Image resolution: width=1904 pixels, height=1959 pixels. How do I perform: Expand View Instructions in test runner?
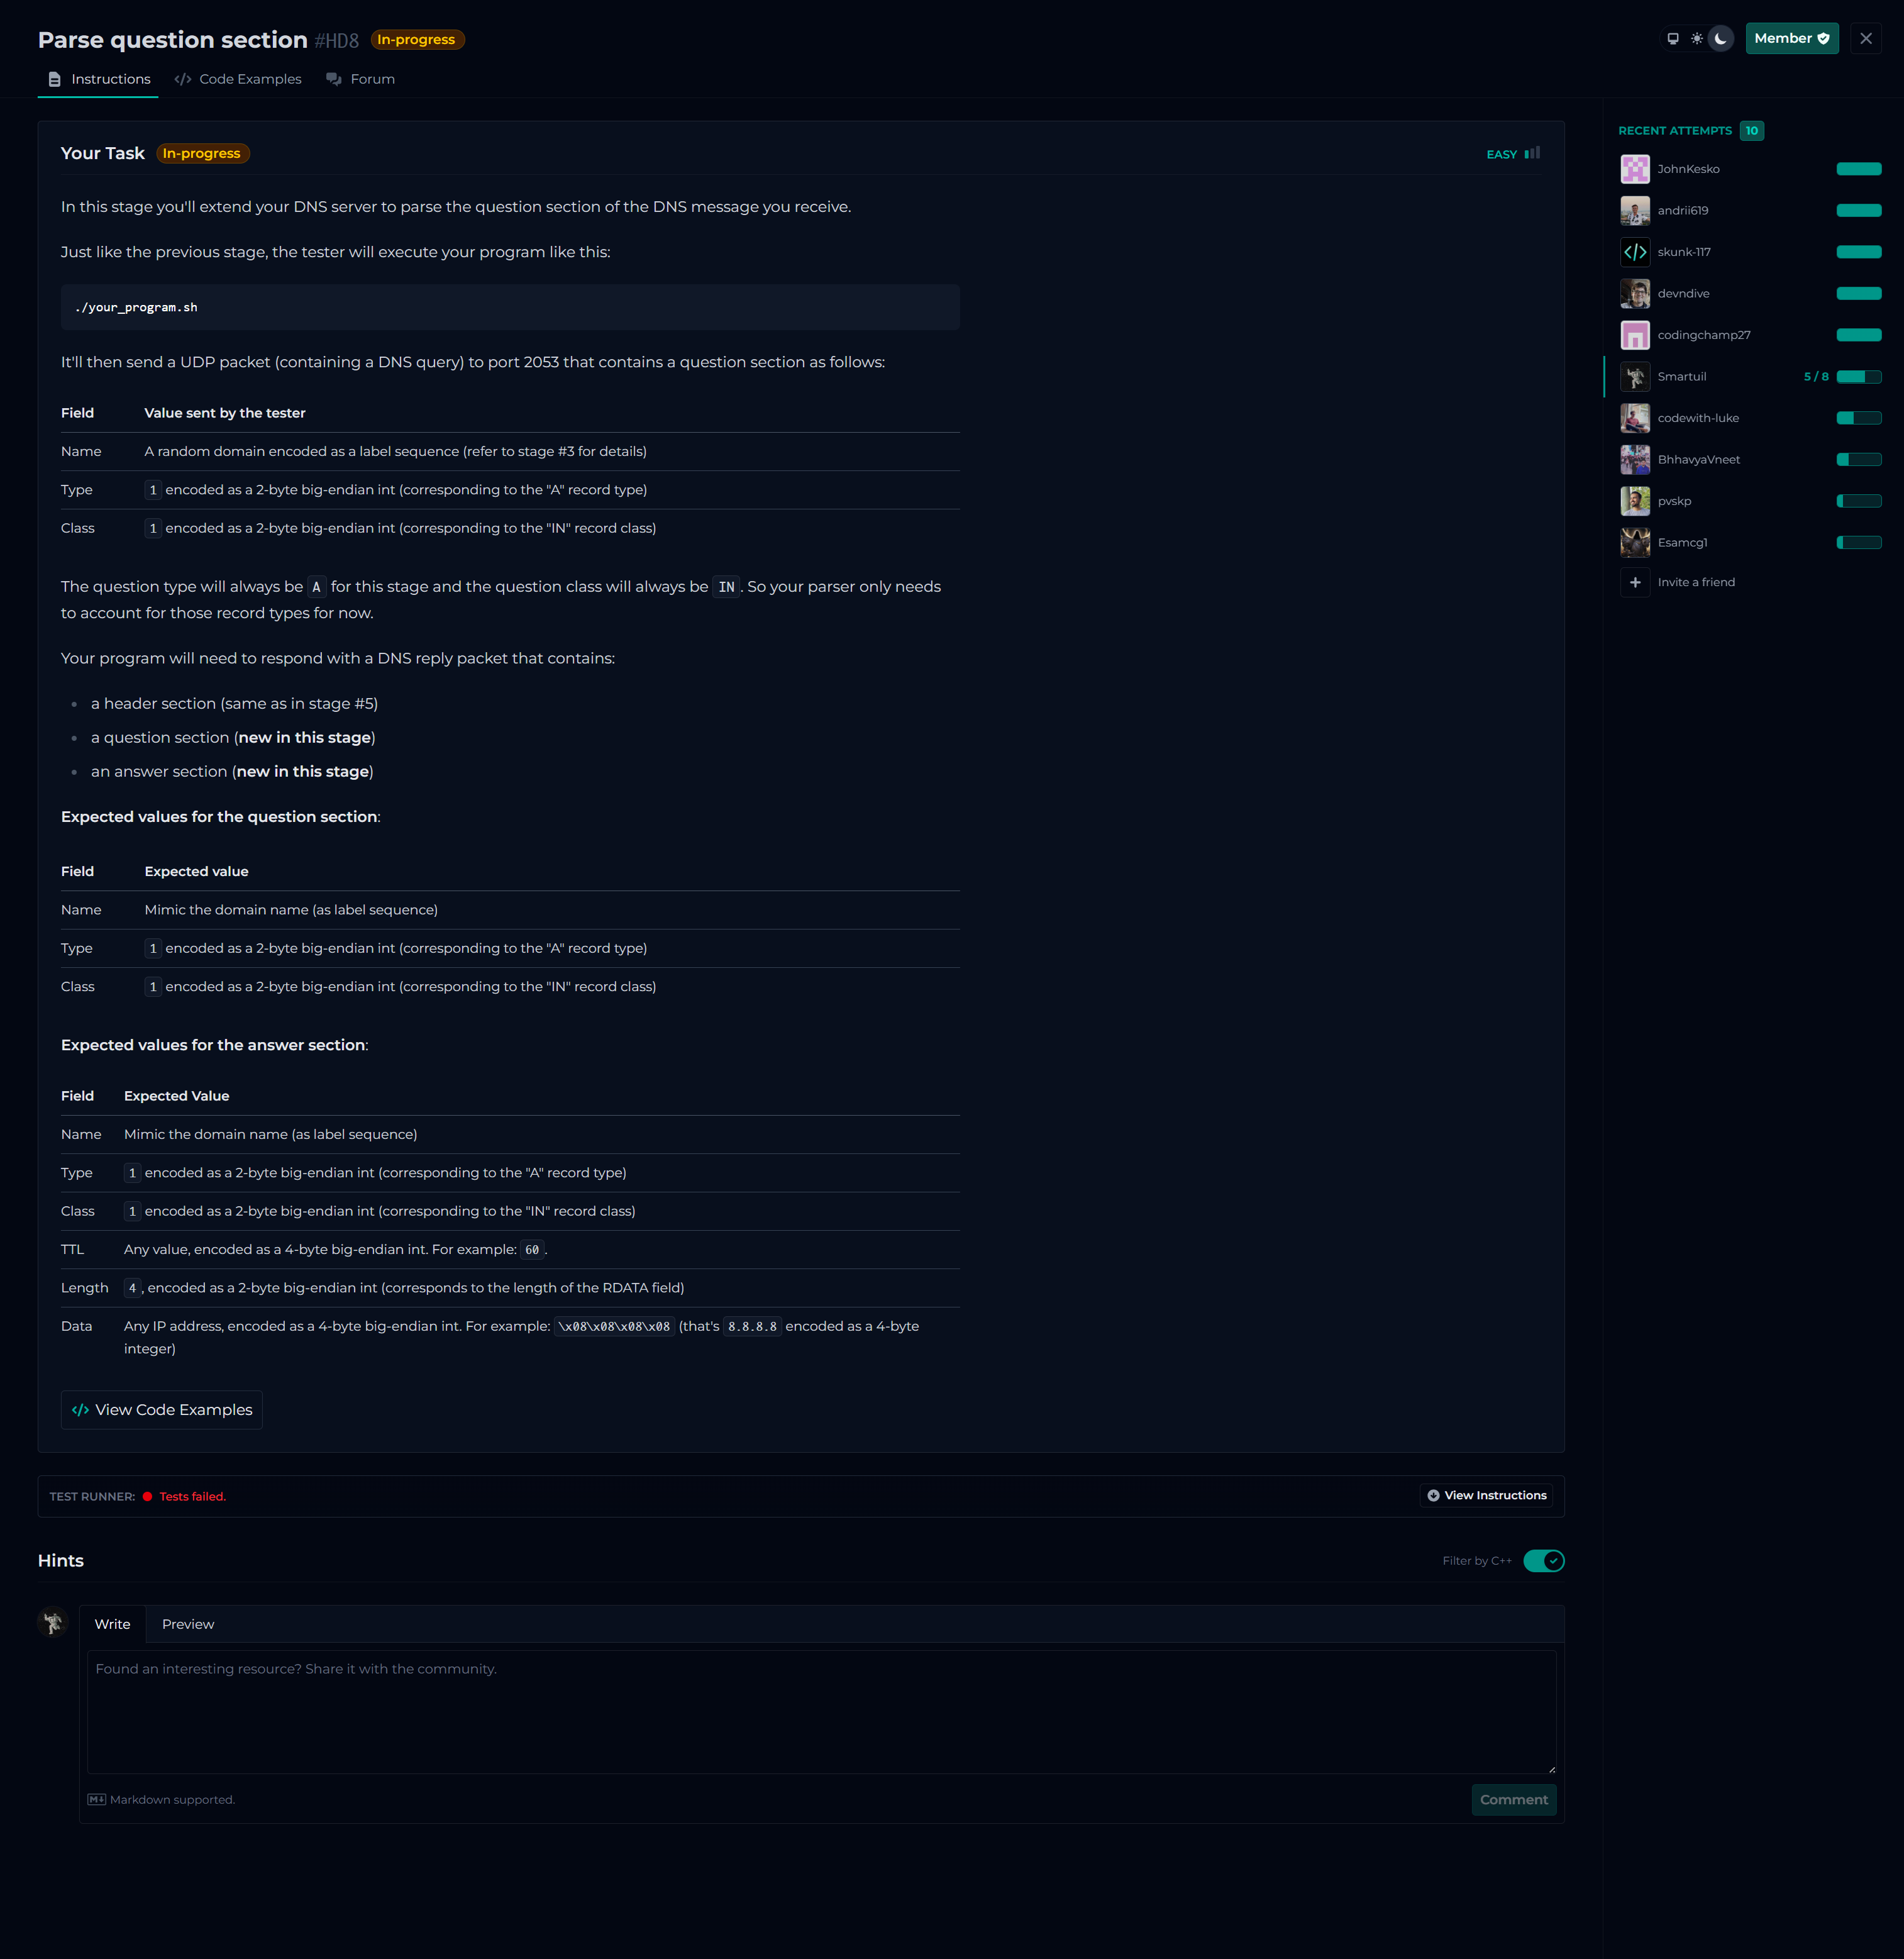(x=1486, y=1496)
